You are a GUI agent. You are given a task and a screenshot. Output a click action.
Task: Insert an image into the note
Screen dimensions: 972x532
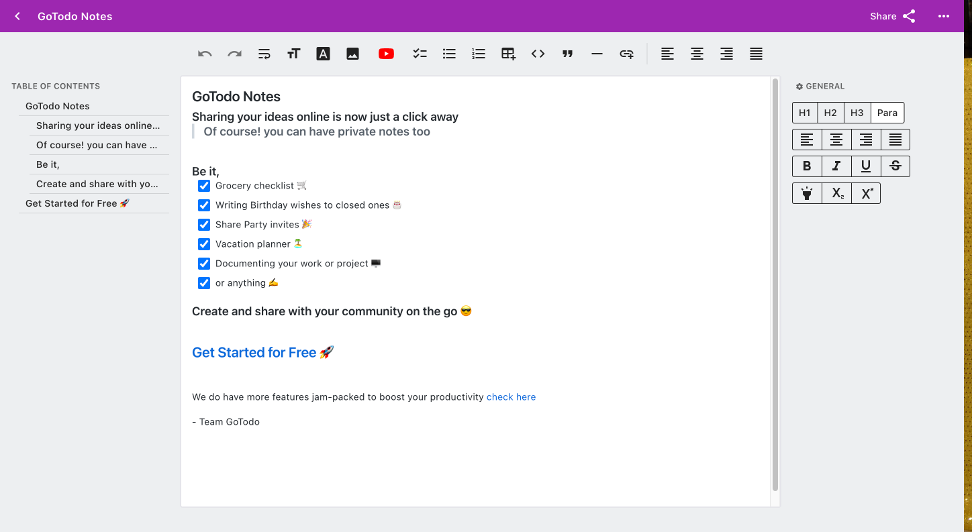(x=352, y=54)
